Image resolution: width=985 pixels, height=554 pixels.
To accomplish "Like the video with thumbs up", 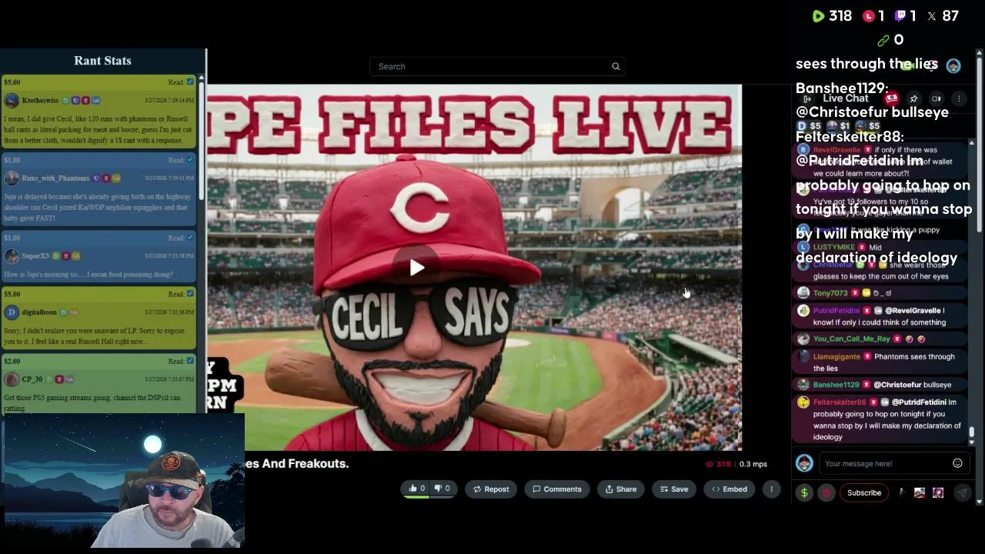I will pyautogui.click(x=416, y=489).
